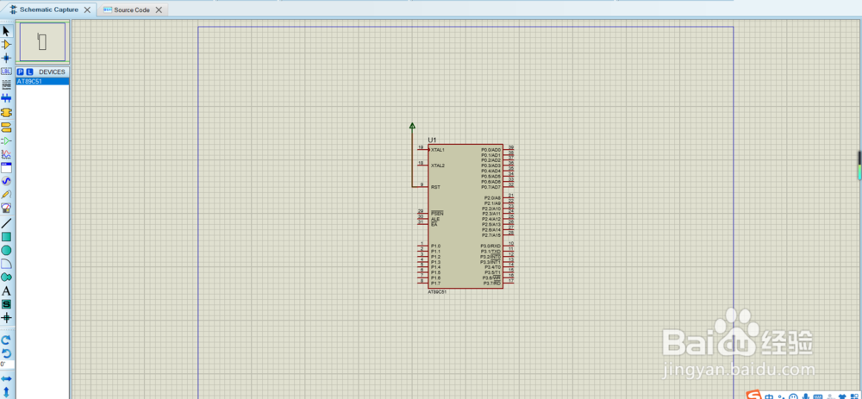Select the Selection Mode arrow tool
The image size is (862, 399).
coord(7,31)
